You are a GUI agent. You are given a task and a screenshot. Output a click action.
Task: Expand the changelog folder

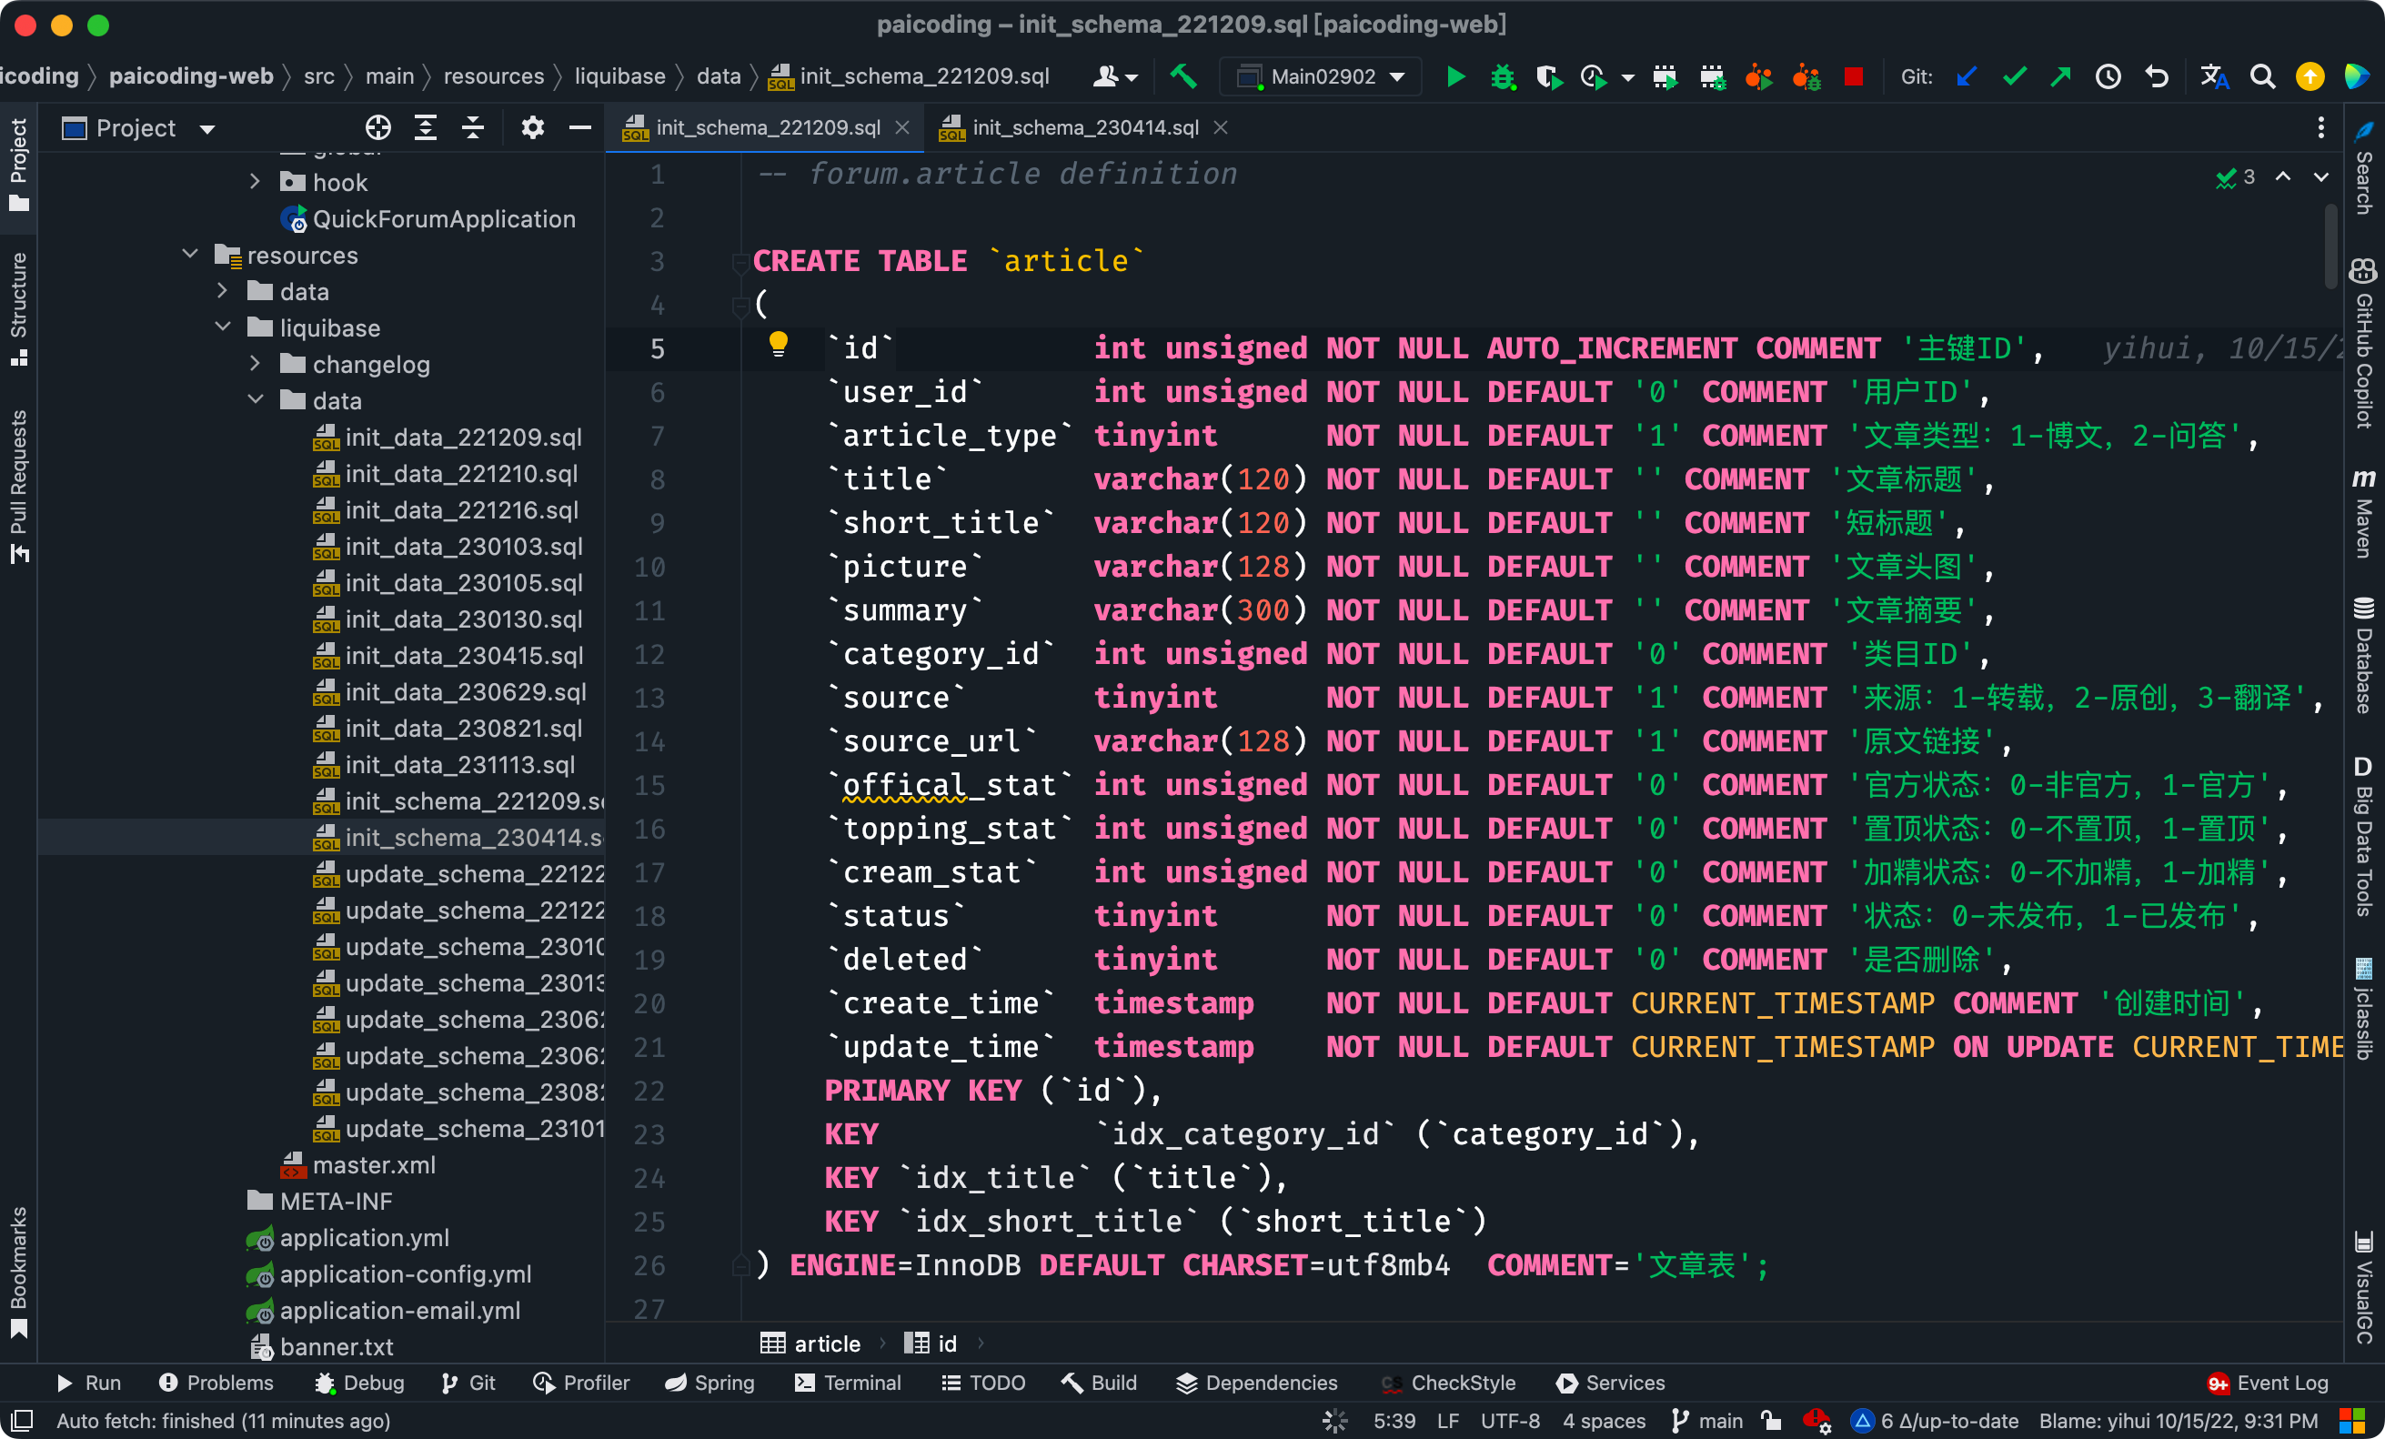click(x=255, y=364)
